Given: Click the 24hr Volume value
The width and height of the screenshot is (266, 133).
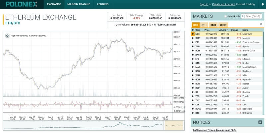Looking at the screenshot, I should pos(153,25).
